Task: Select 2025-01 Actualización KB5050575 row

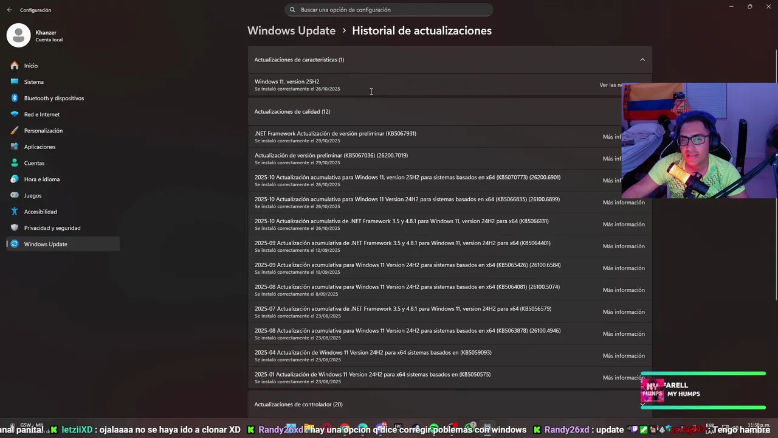Action: pyautogui.click(x=450, y=378)
